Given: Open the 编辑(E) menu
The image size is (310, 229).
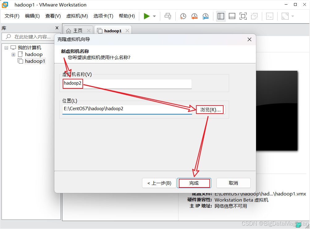Looking at the screenshot, I should pos(32,16).
